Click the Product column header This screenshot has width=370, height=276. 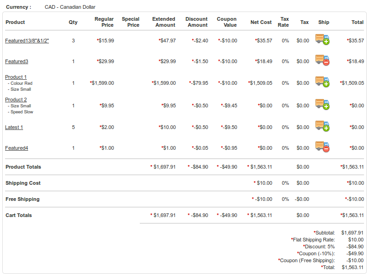[15, 22]
